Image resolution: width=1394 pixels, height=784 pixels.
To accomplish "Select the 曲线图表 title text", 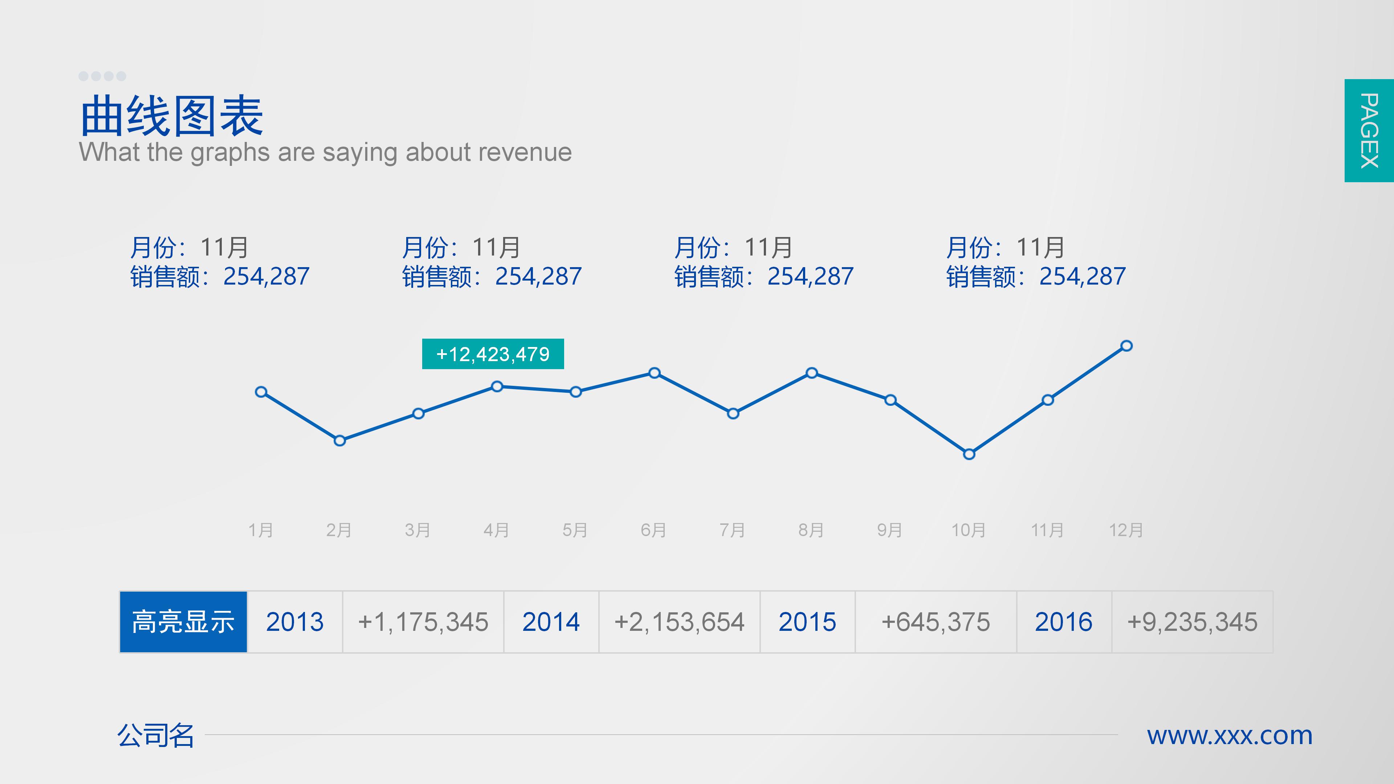I will point(172,116).
